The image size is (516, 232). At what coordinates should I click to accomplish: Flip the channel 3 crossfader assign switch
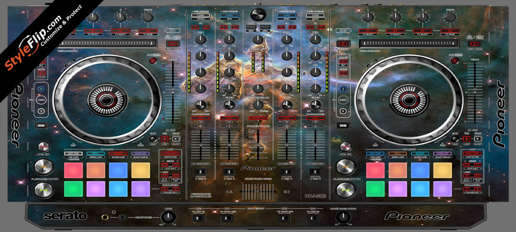point(200,172)
